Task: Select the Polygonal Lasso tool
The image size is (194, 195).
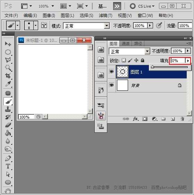Action: point(8,60)
